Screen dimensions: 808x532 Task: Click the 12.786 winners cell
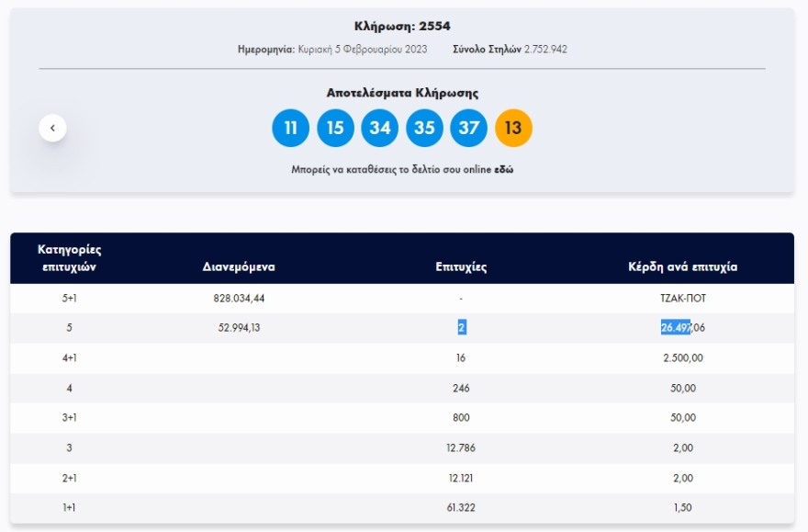pos(461,448)
